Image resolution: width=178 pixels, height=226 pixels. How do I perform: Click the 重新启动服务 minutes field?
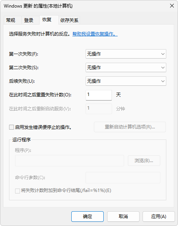point(99,109)
